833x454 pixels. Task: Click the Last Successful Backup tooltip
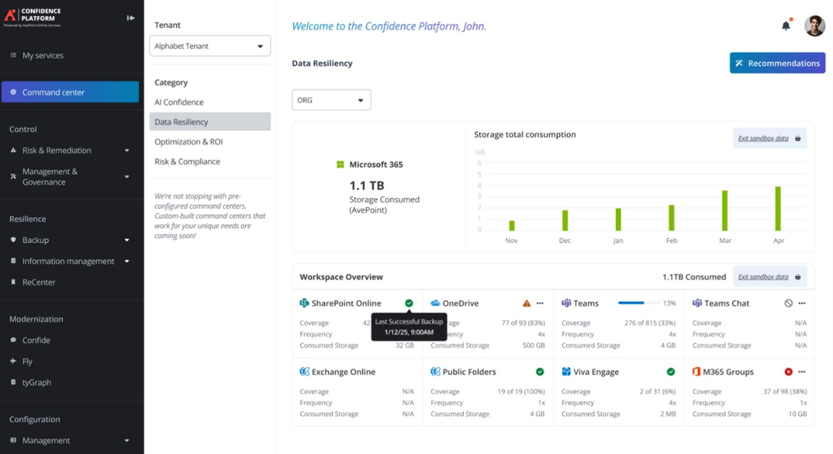click(x=409, y=327)
